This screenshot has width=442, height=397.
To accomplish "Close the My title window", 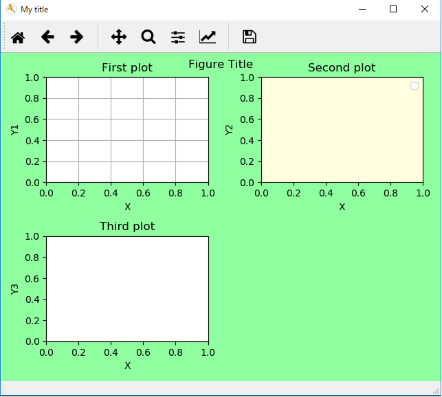I will coord(425,10).
